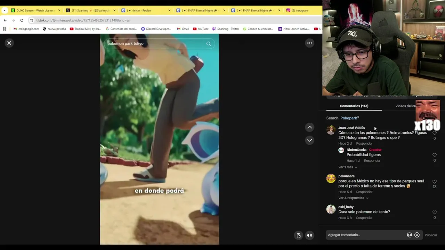445x250 pixels.
Task: Open the three-dot more options menu
Action: (309, 43)
